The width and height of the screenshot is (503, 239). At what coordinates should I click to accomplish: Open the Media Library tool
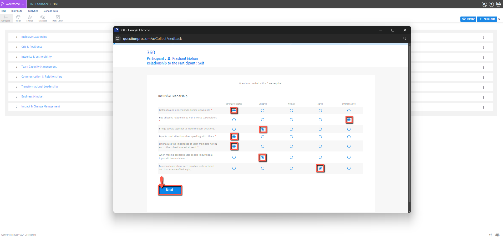pos(58,18)
